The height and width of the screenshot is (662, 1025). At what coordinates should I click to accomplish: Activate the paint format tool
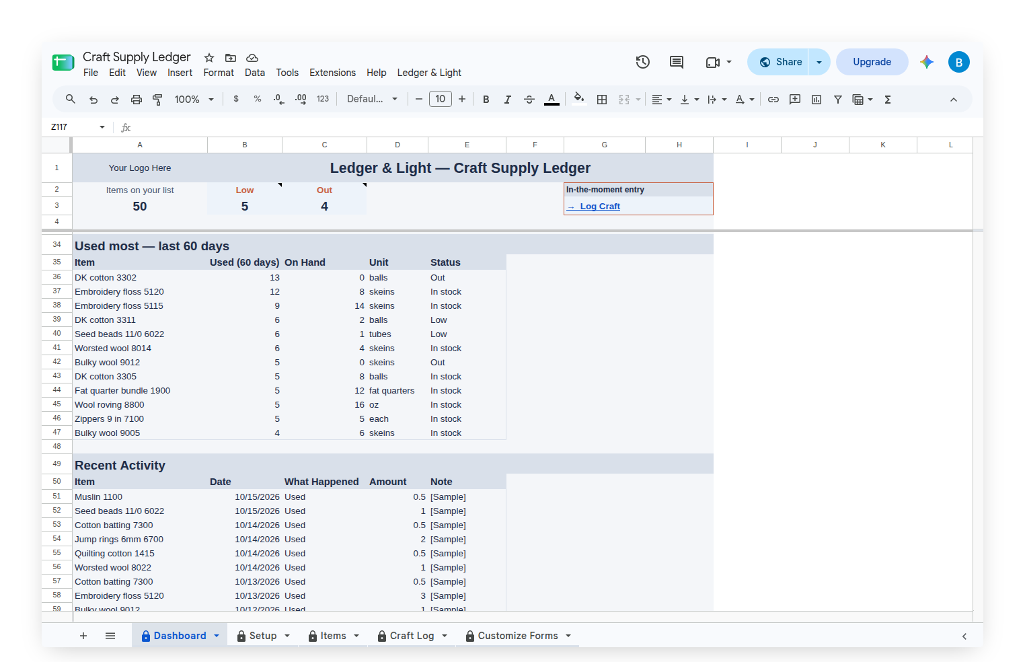click(x=158, y=100)
